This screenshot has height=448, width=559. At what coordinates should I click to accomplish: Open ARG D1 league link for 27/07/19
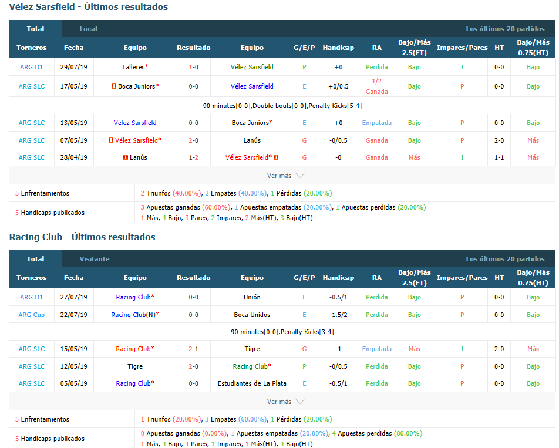click(31, 297)
